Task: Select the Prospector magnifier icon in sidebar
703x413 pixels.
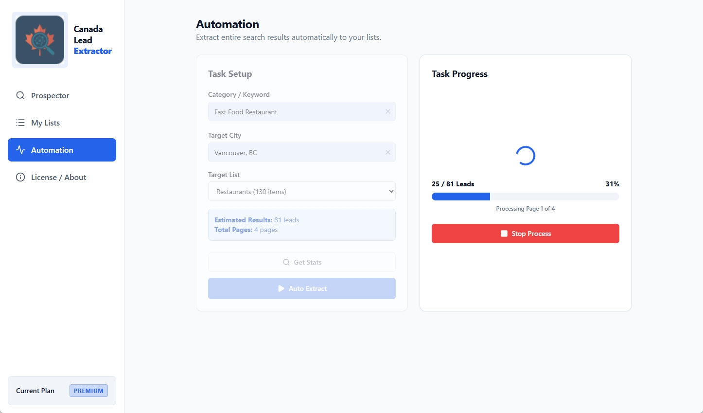Action: (20, 95)
